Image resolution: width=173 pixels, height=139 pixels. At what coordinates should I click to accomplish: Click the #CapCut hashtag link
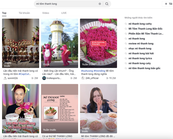(x=24, y=74)
